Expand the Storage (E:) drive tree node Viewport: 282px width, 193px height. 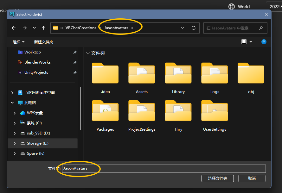coord(15,143)
